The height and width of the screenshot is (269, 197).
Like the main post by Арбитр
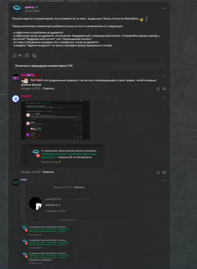[15, 56]
